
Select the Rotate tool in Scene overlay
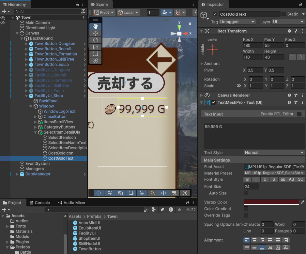(95, 40)
